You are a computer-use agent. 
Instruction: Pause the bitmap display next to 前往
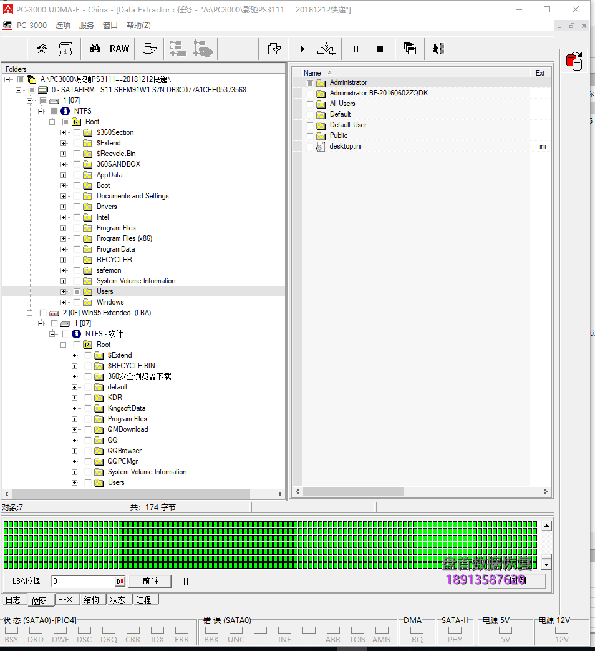[186, 581]
